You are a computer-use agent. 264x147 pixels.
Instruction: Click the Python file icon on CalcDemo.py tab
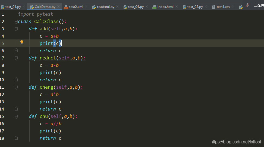point(32,7)
